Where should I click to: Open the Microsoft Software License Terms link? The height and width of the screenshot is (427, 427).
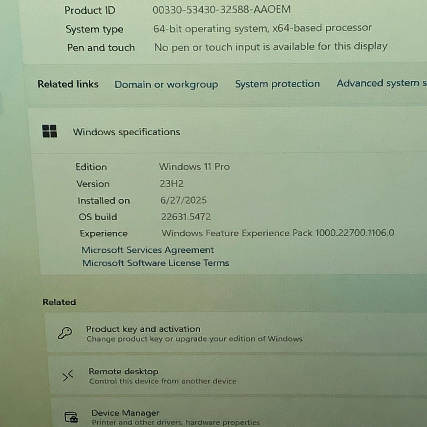[x=155, y=263]
